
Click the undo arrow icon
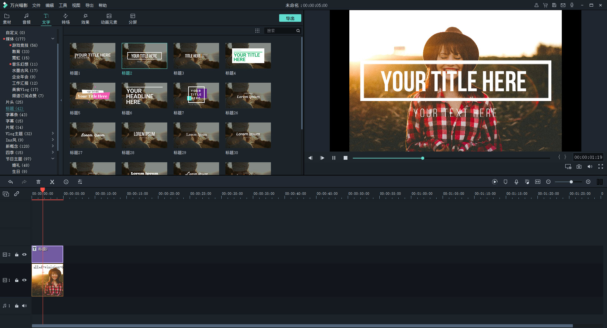pos(10,182)
